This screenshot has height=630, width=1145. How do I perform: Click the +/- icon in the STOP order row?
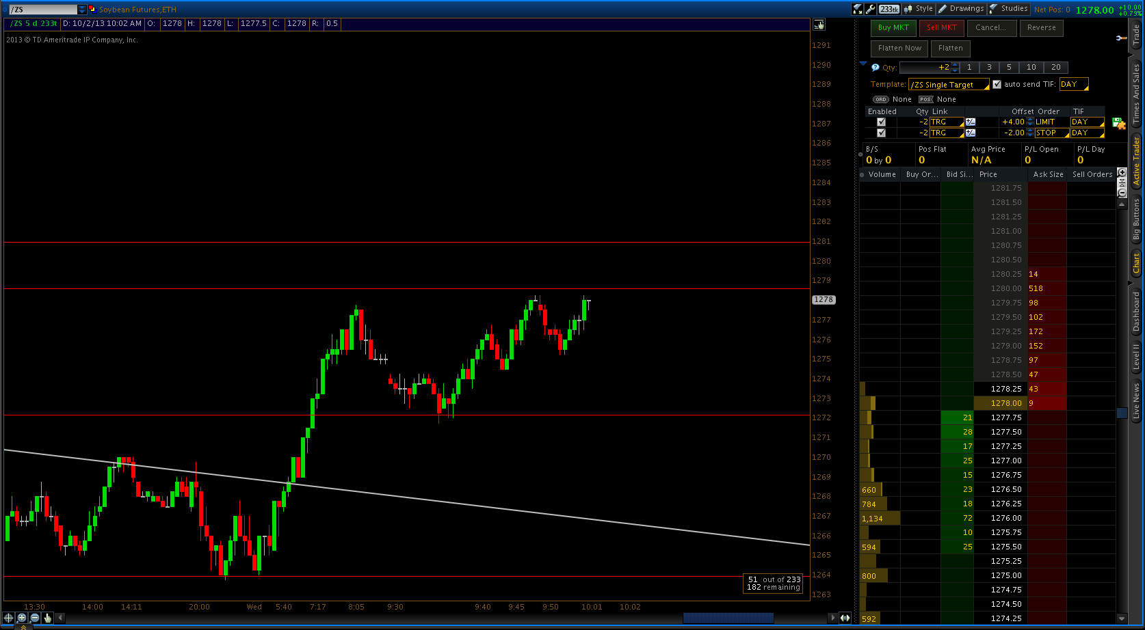click(971, 133)
